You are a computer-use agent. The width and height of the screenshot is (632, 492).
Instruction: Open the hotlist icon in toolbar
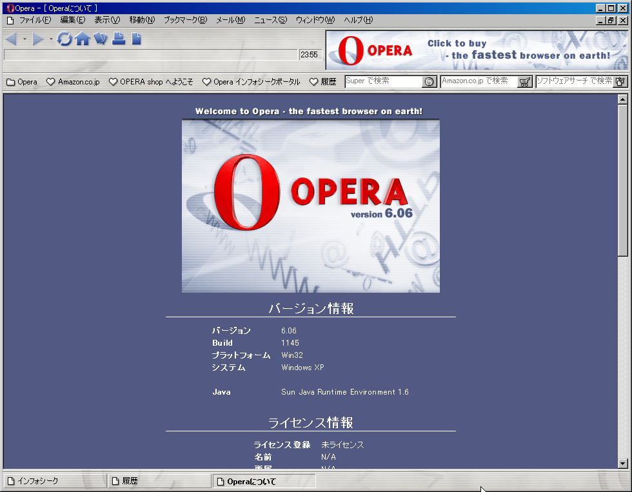click(x=101, y=39)
